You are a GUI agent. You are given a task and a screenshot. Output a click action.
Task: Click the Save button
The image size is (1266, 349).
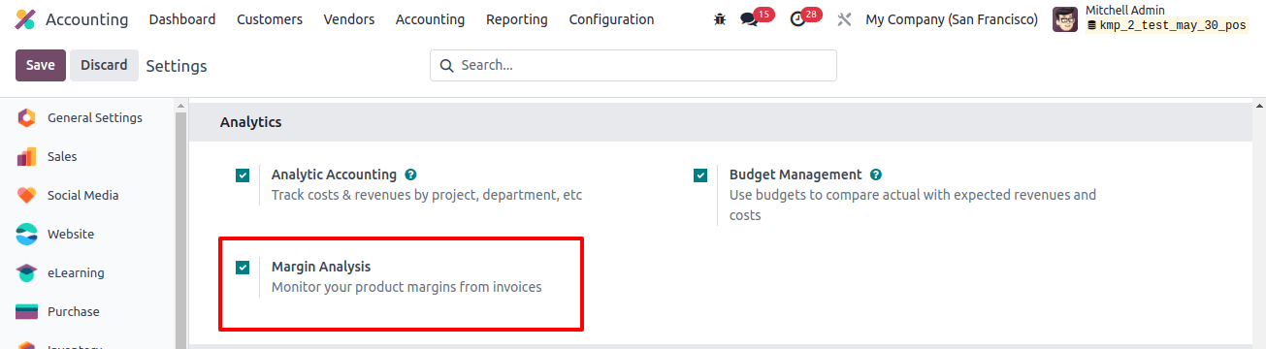coord(41,65)
